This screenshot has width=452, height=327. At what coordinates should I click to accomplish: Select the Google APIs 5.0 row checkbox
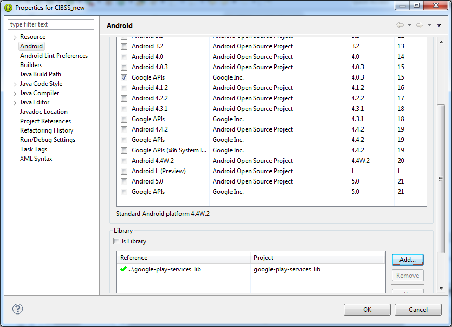coord(124,192)
